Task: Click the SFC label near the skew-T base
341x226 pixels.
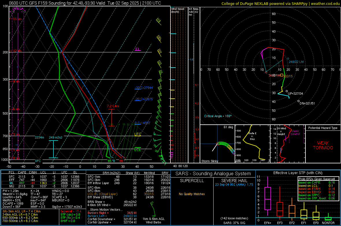Action: (x=38, y=161)
